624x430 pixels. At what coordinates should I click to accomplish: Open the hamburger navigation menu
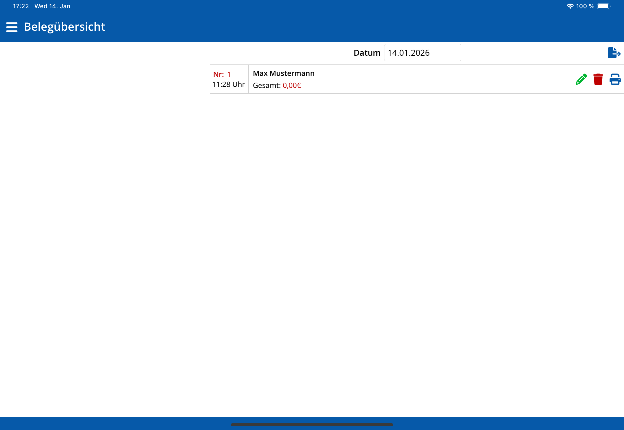pyautogui.click(x=12, y=27)
